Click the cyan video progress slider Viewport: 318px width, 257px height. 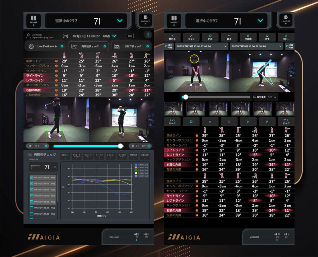coord(87,146)
